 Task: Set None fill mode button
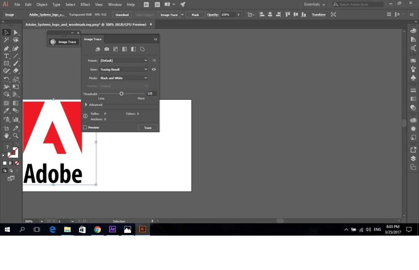pyautogui.click(x=17, y=163)
